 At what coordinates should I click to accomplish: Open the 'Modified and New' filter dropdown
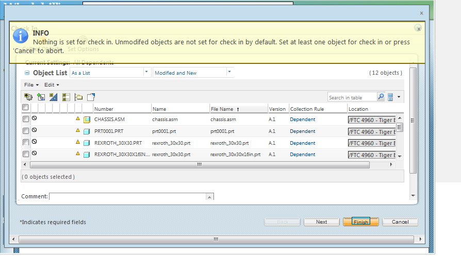[229, 72]
